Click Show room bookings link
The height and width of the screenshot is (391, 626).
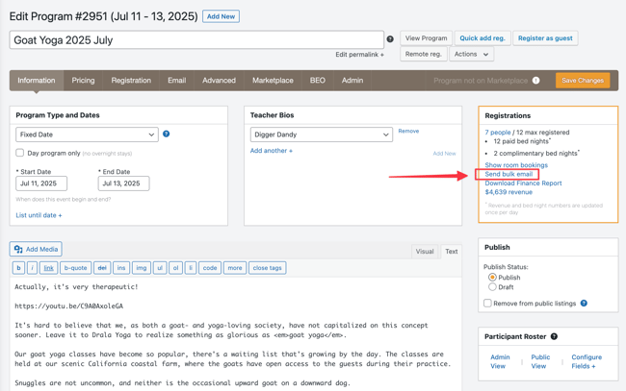[516, 165]
